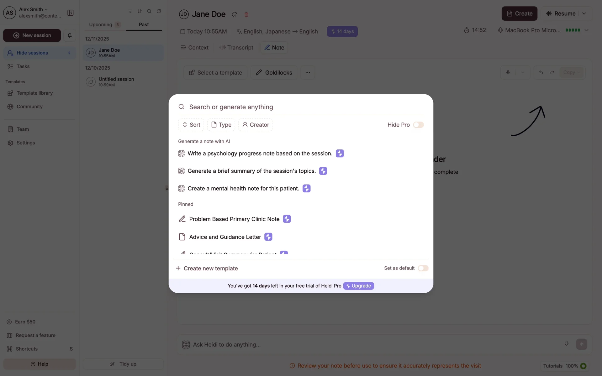This screenshot has height=376, width=602.
Task: Open the Sort dropdown filter
Action: [x=191, y=125]
